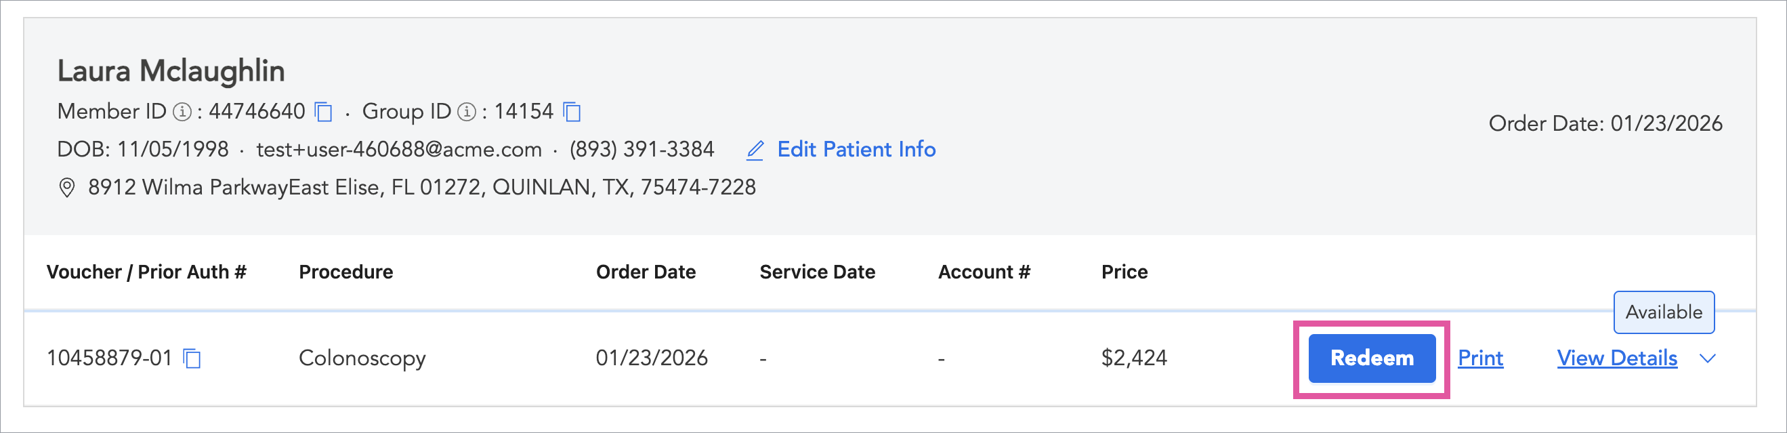
Task: Click the Price column header
Action: [x=1124, y=272]
